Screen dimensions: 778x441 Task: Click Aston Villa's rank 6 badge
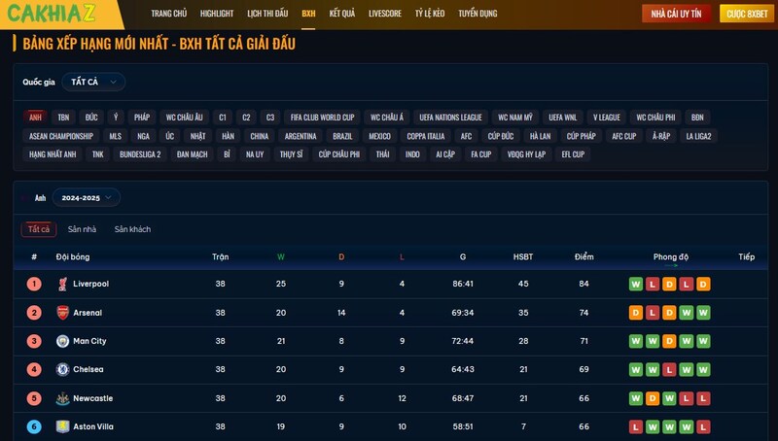(x=34, y=426)
